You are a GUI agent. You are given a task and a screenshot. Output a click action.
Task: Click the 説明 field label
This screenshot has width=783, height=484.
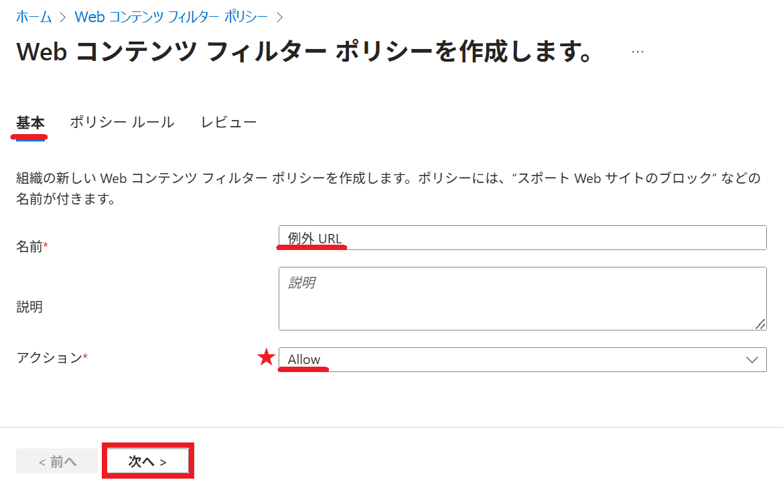click(x=29, y=306)
